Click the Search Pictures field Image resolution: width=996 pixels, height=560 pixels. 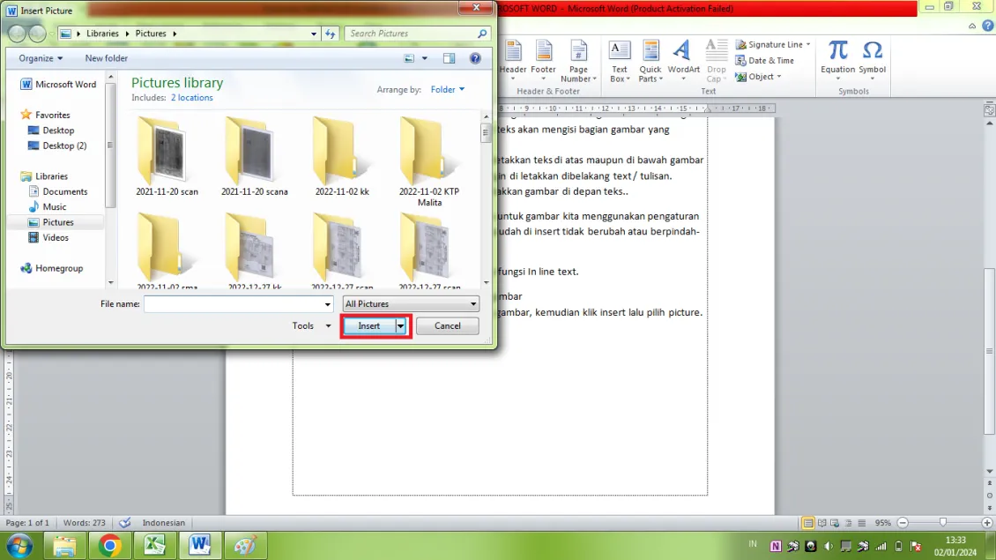click(x=411, y=34)
